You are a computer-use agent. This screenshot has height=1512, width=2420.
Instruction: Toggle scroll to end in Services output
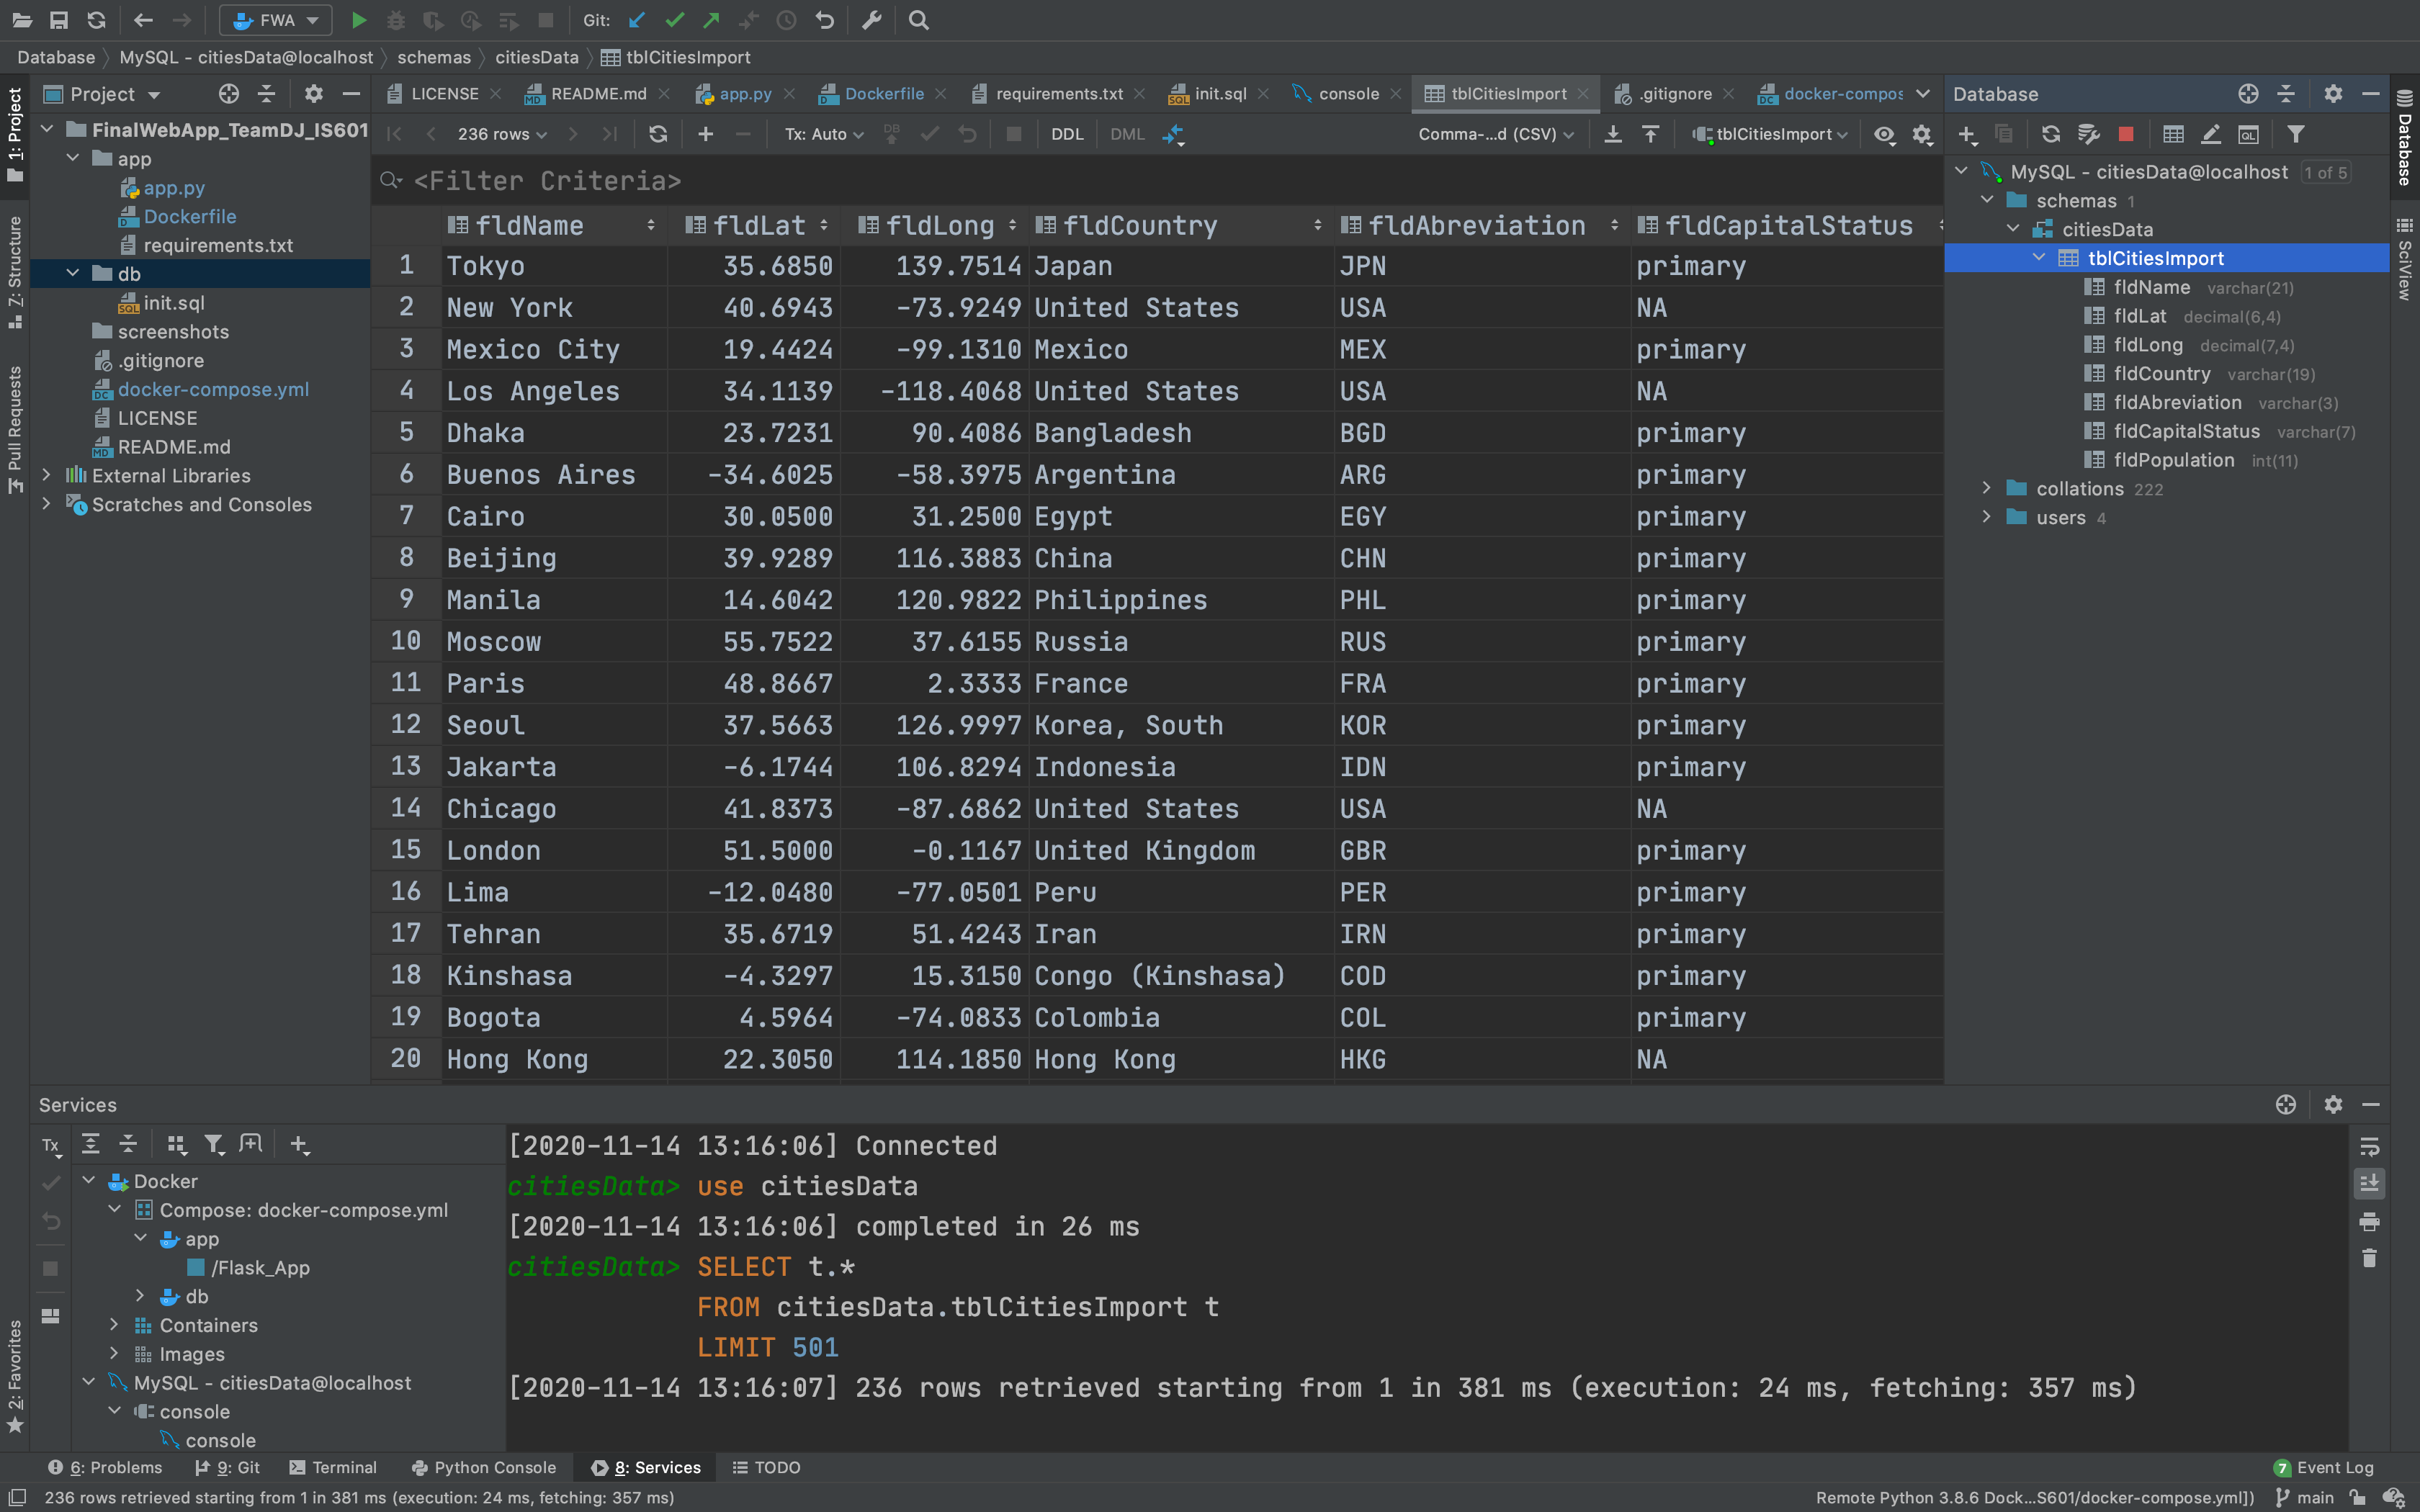click(2369, 1184)
